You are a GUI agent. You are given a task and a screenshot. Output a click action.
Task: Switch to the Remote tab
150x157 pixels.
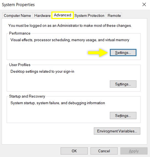(x=114, y=15)
